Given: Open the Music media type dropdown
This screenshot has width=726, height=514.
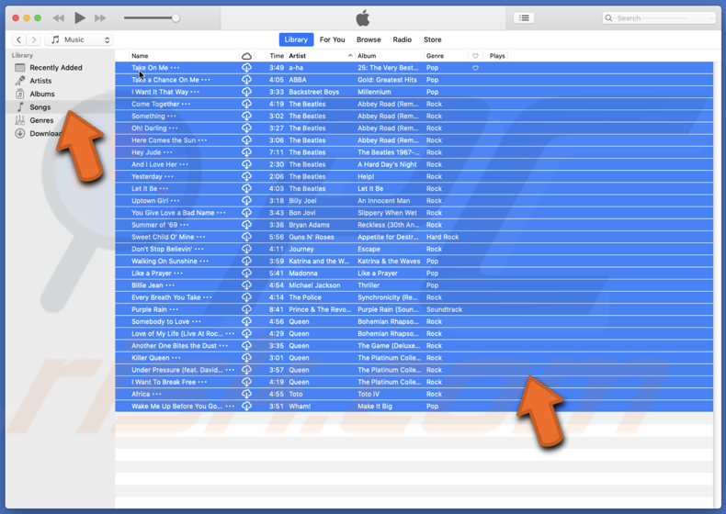Looking at the screenshot, I should click(80, 39).
